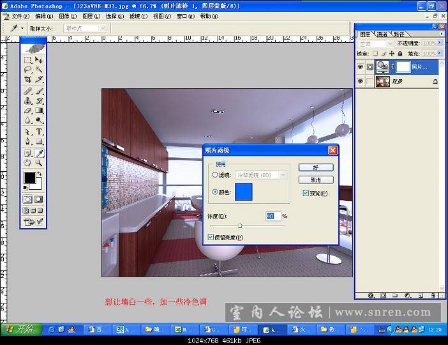Switch to the 通道 (Channels) tab
The width and height of the screenshot is (448, 345).
(382, 34)
